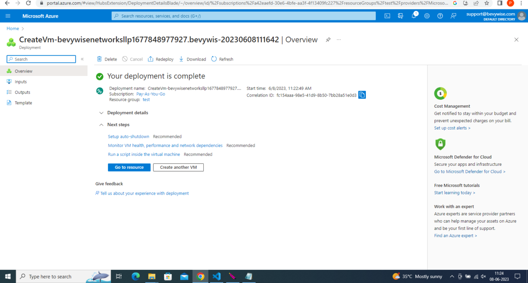528x283 pixels.
Task: Open the Setup auto-shutdown link
Action: tap(129, 137)
